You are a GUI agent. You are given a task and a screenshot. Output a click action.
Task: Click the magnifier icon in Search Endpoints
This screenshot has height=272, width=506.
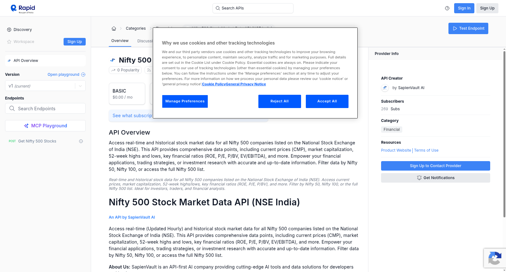(12, 108)
